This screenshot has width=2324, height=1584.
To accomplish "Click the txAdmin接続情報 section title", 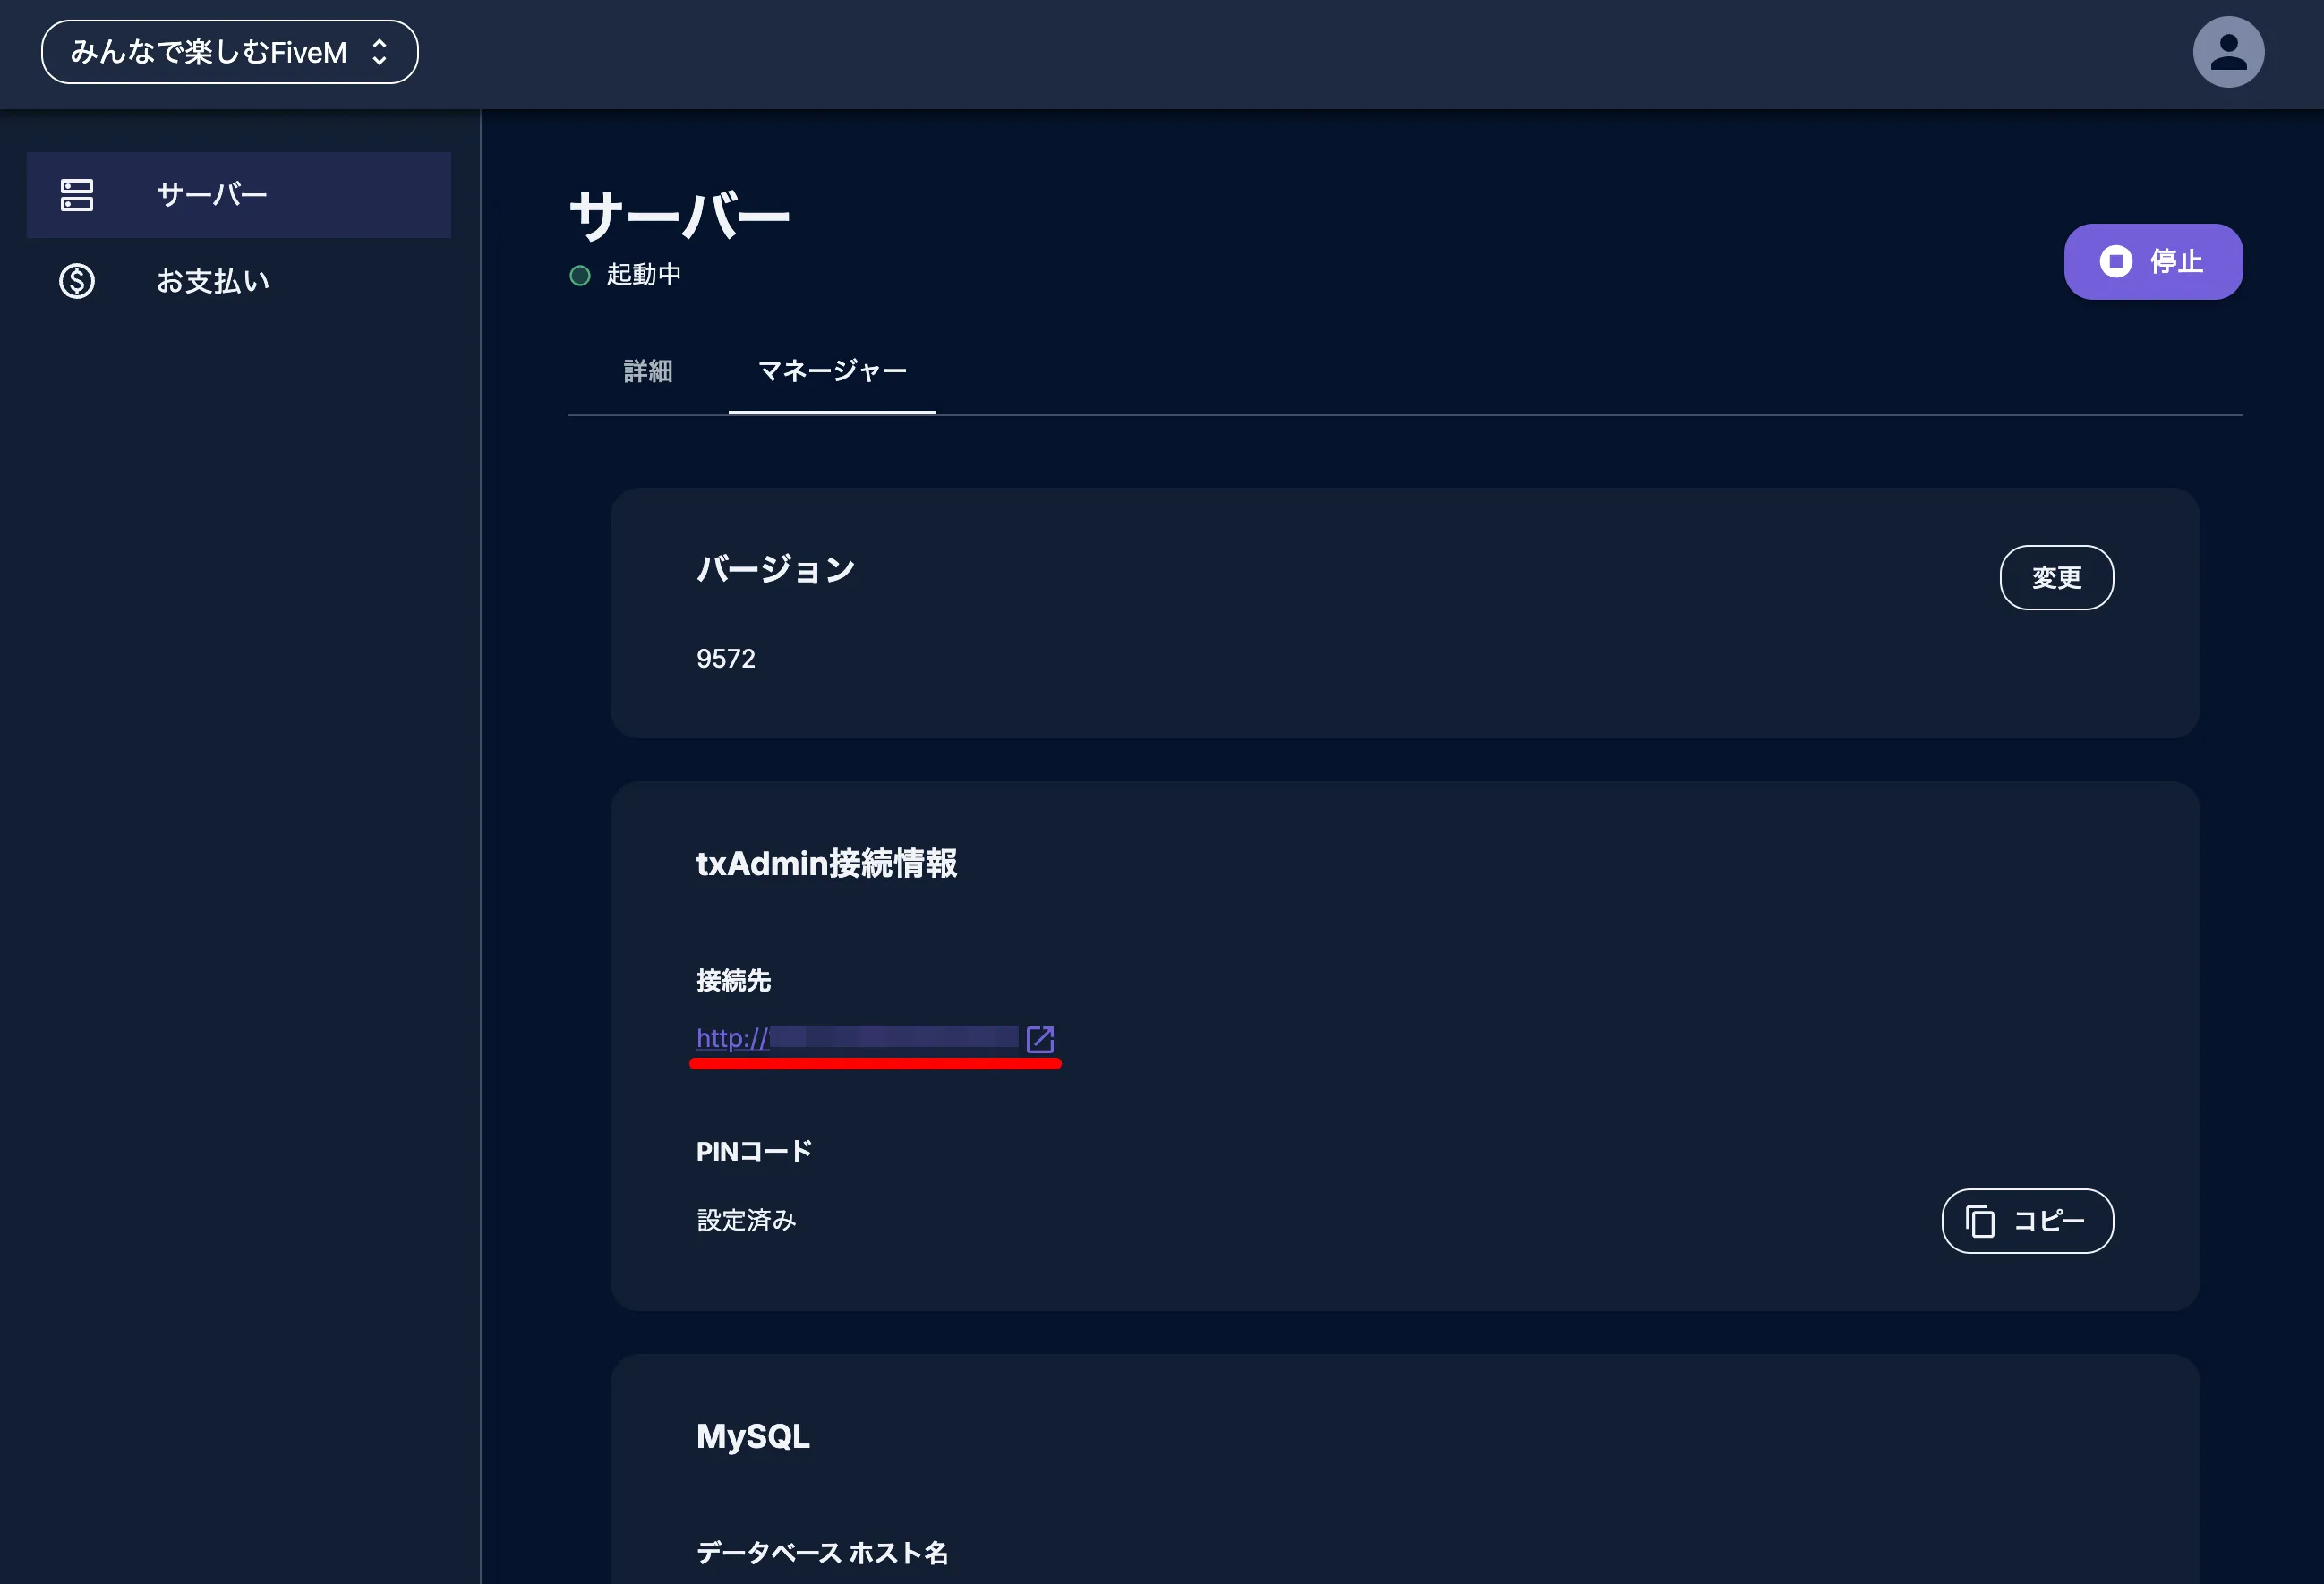I will [827, 864].
